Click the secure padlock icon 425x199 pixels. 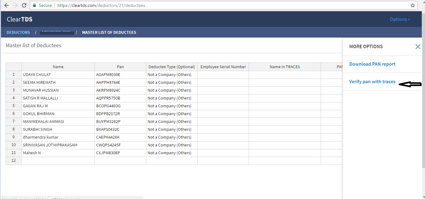click(34, 5)
